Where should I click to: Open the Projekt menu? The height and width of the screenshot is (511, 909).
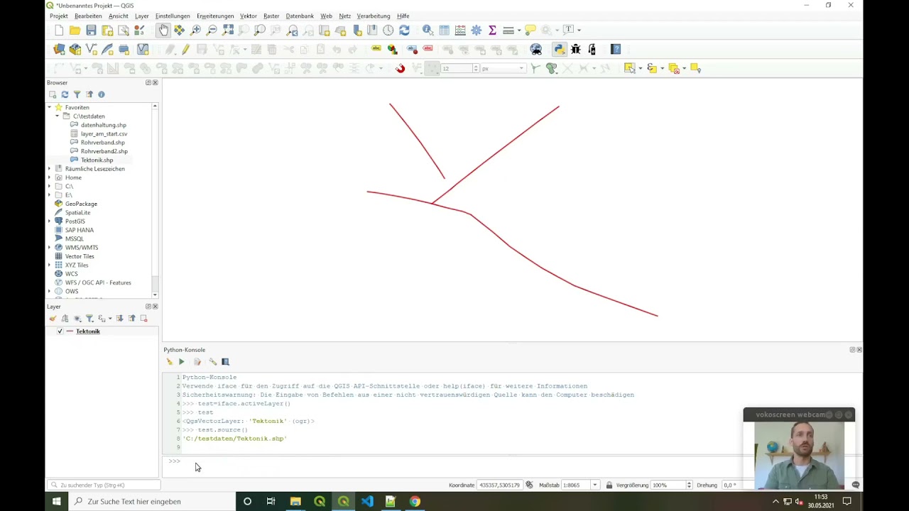coord(59,16)
